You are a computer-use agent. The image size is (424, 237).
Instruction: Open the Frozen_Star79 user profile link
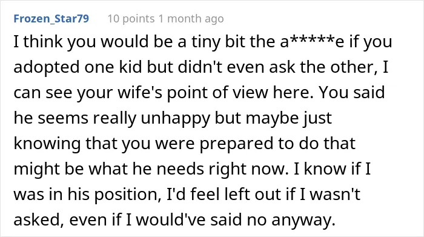[x=51, y=19]
